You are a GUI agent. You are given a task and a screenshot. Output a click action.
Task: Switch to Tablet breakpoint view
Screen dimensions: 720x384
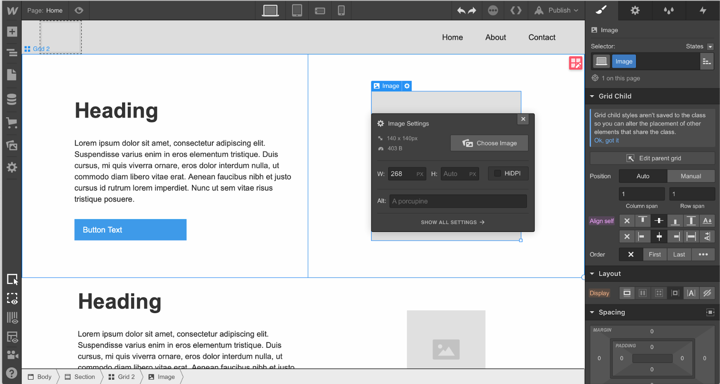[297, 11]
